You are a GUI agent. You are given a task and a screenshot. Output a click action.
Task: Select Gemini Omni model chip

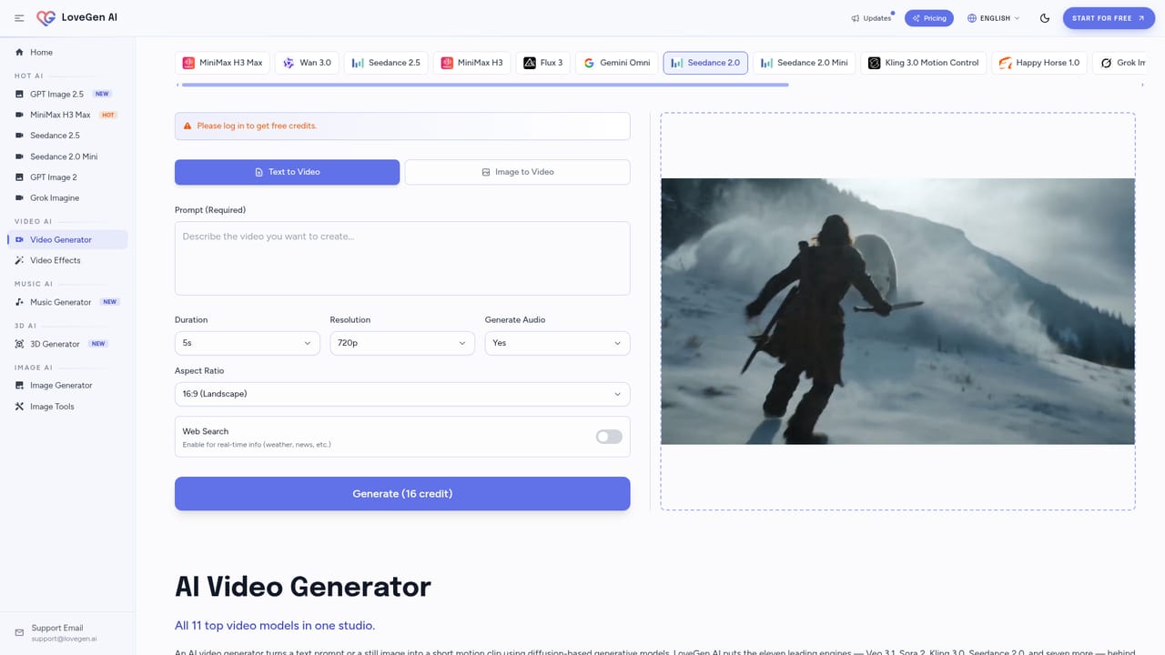click(x=616, y=63)
